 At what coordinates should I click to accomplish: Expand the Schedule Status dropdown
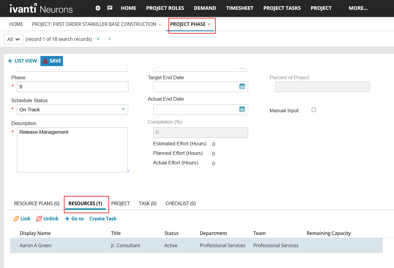click(123, 109)
